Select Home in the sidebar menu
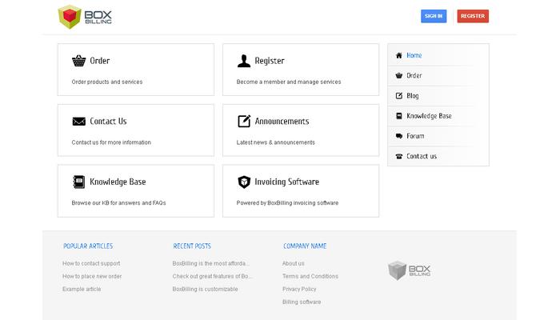 [x=414, y=55]
